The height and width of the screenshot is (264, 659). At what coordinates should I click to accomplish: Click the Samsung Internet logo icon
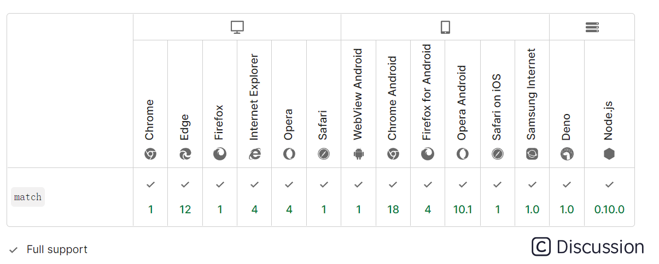point(532,154)
